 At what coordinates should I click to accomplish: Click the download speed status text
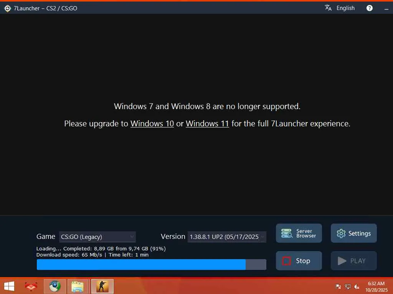click(92, 255)
